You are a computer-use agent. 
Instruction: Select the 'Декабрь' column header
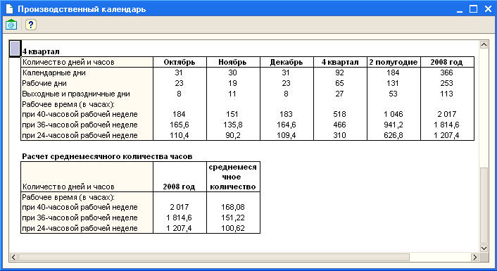coord(287,62)
